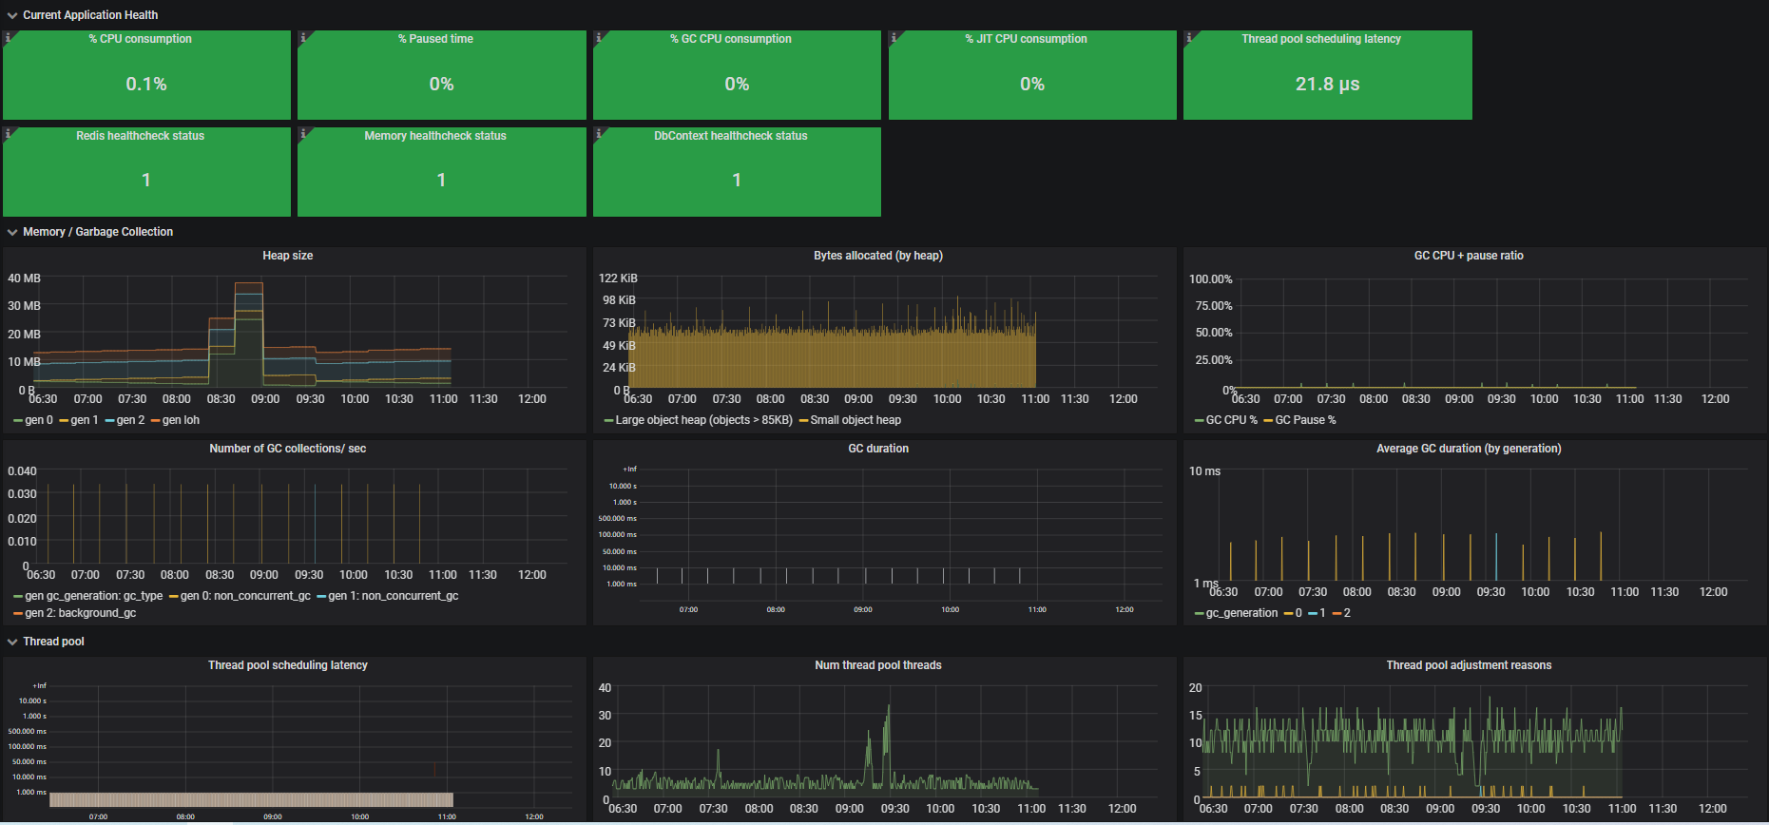Click the Small object heap legend color line
Screen dimensions: 1769x825
[803, 420]
